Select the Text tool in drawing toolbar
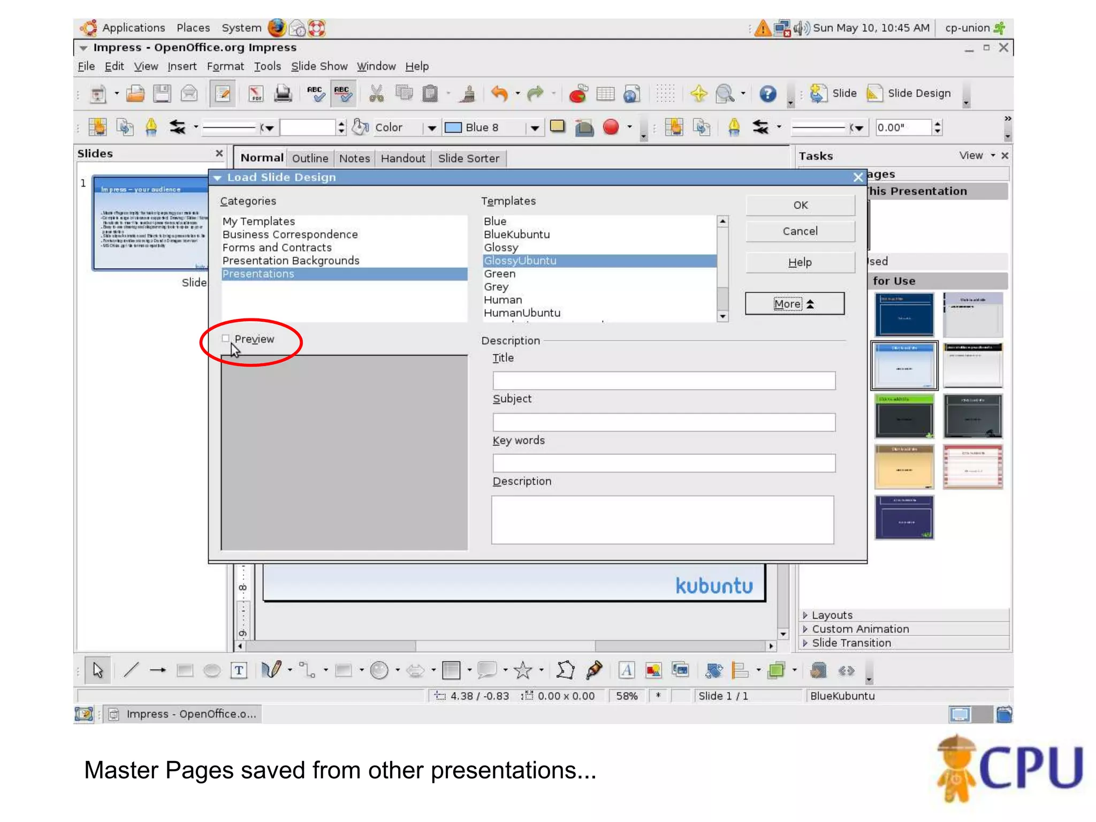 point(239,670)
